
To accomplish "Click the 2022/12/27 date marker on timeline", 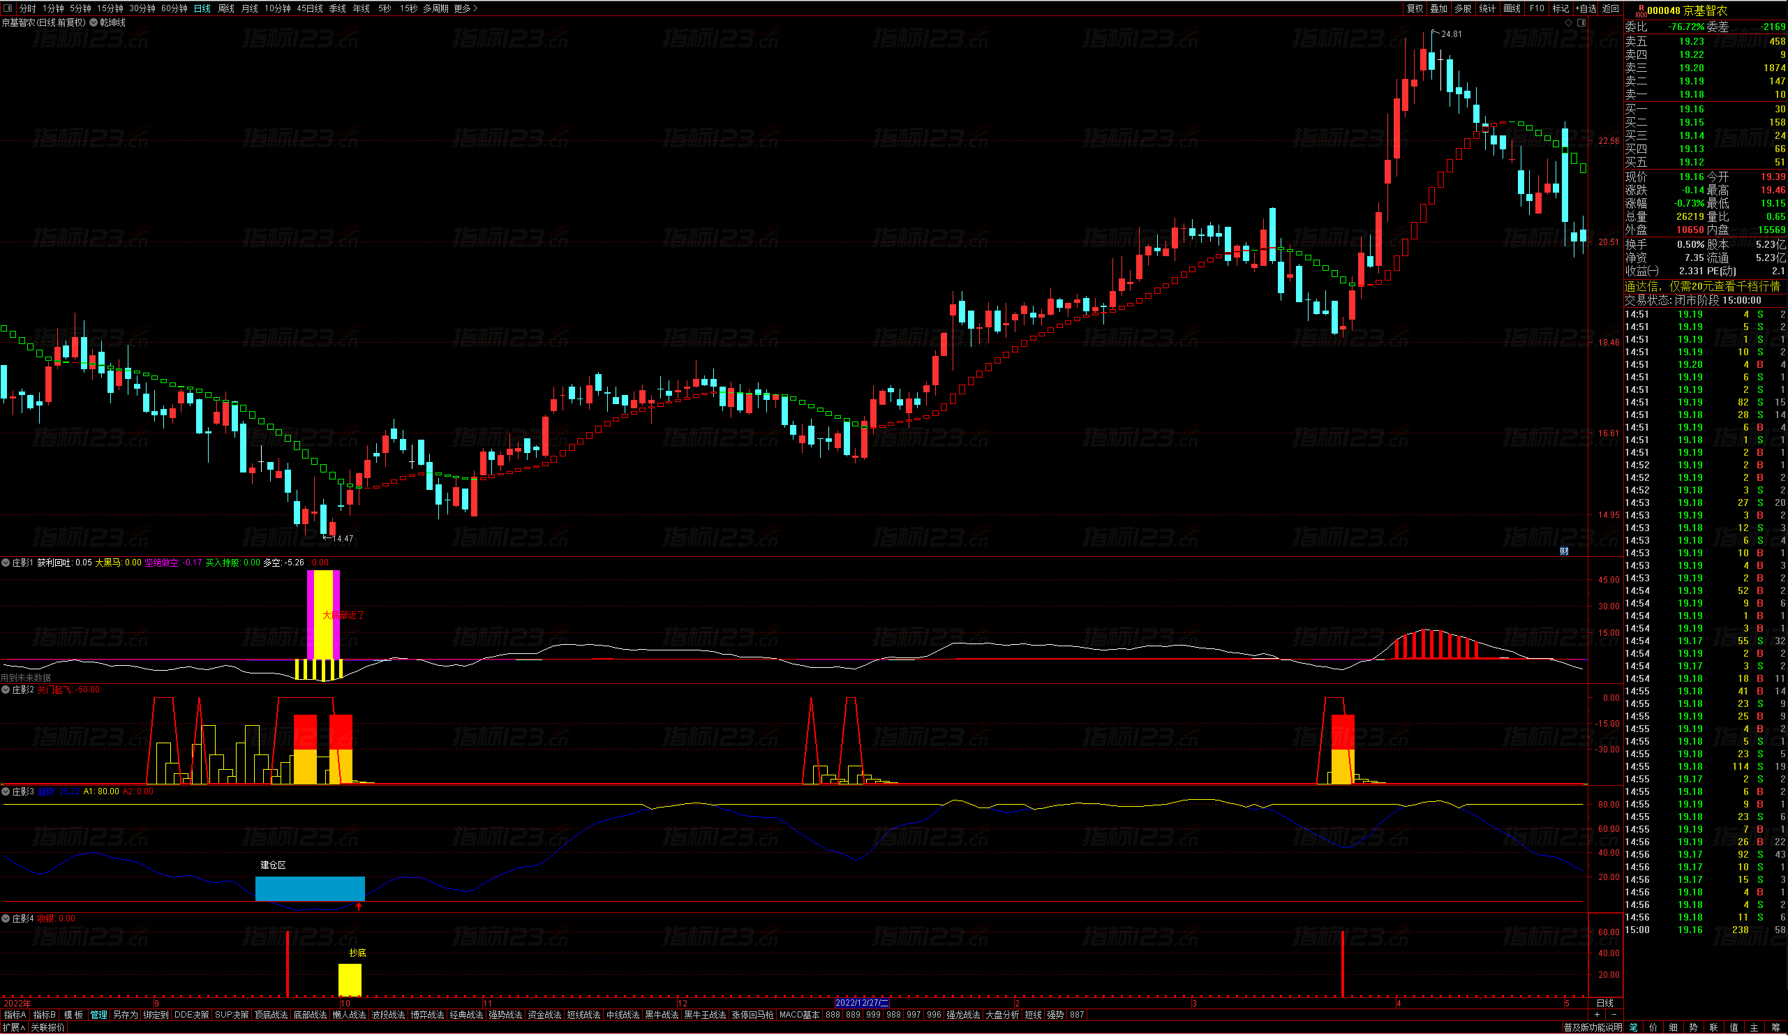I will [x=862, y=1004].
